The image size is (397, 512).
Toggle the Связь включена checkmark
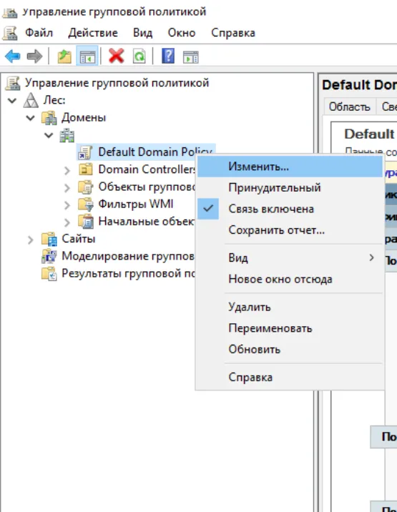(208, 209)
